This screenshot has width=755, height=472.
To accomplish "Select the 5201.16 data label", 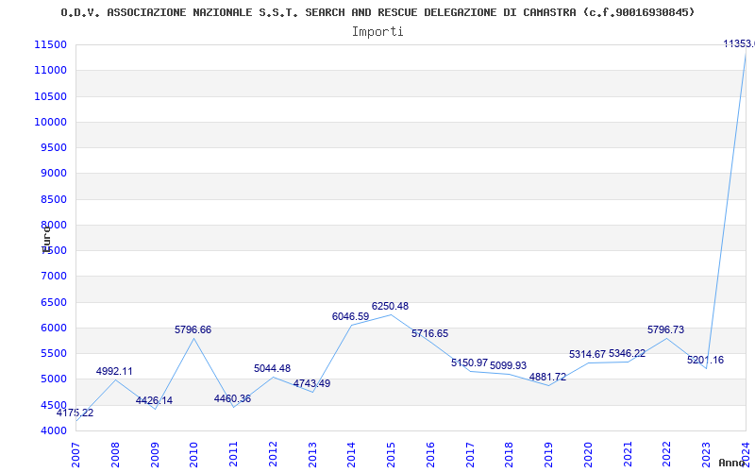I will pyautogui.click(x=705, y=360).
